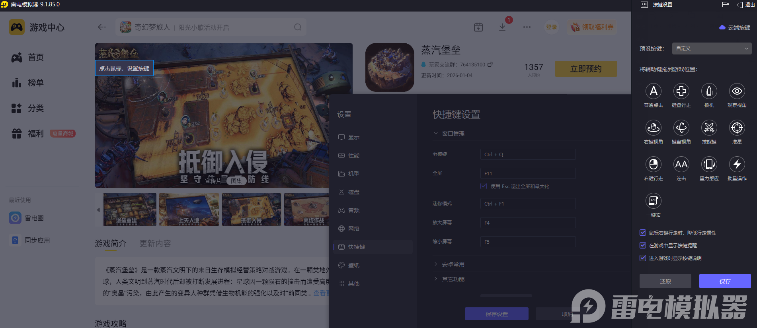Click 退出 to exit key settings
The width and height of the screenshot is (757, 328).
click(746, 5)
